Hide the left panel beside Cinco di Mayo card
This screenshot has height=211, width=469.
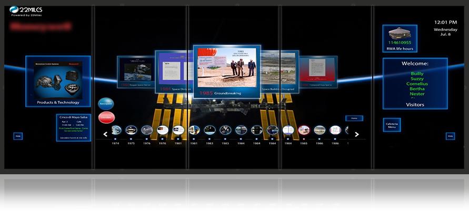[x=18, y=136]
